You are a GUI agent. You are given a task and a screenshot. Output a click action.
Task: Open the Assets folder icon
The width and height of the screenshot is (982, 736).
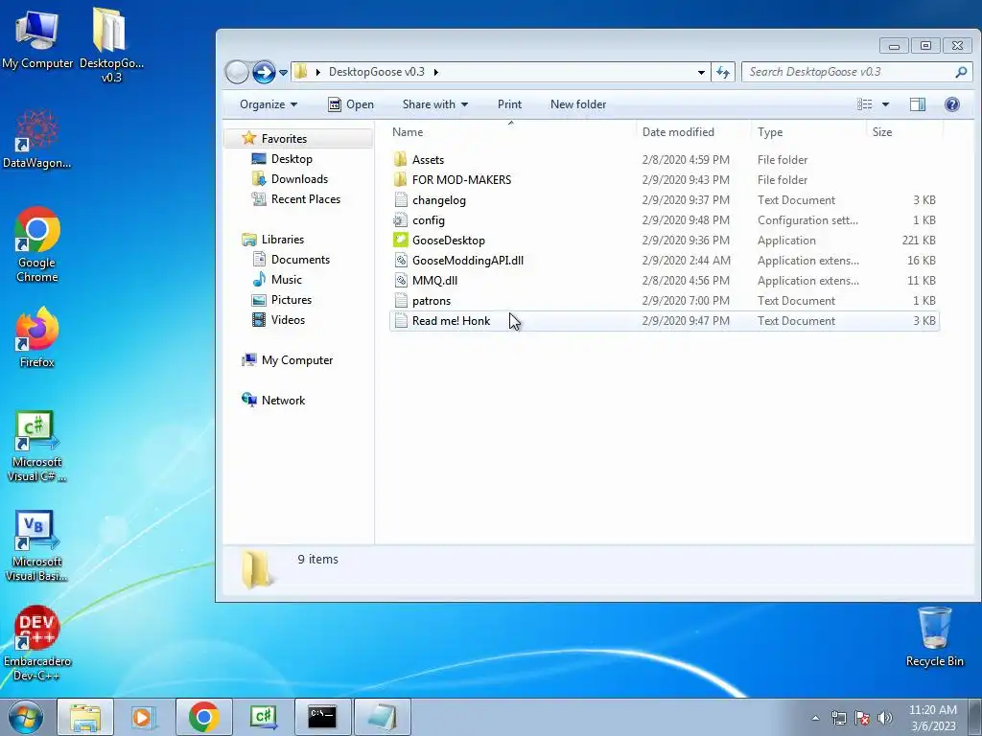point(401,160)
